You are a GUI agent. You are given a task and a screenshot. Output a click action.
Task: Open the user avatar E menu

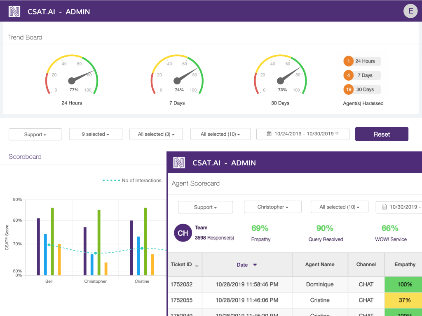tap(410, 11)
